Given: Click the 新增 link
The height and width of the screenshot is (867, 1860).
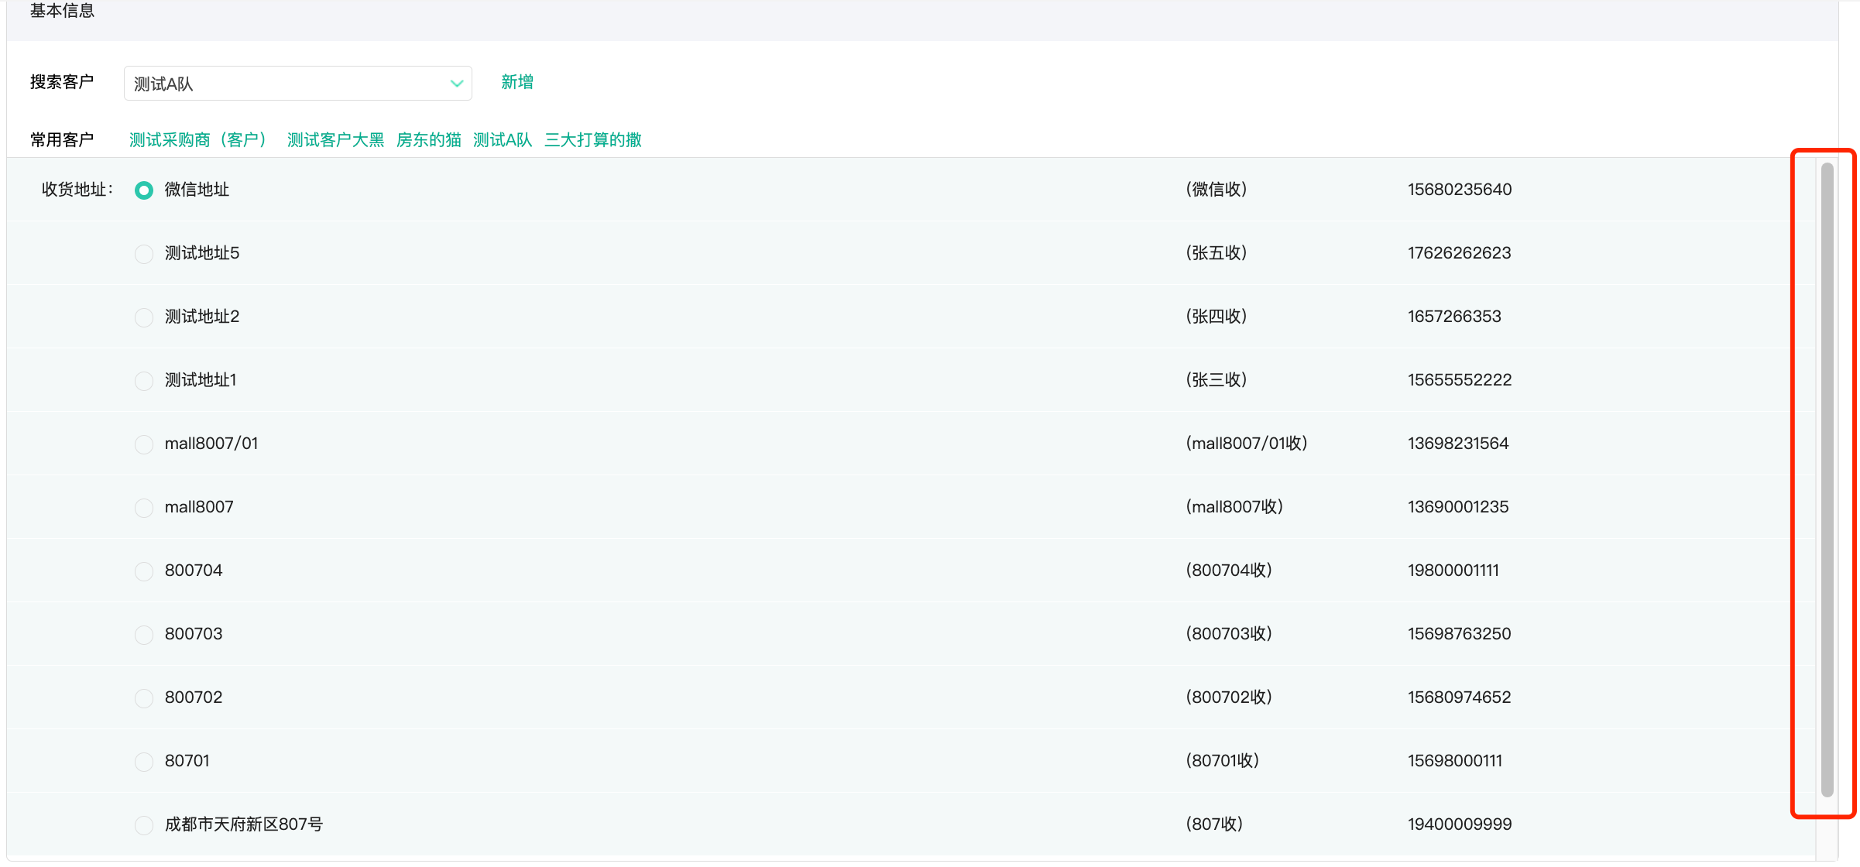Looking at the screenshot, I should 516,82.
